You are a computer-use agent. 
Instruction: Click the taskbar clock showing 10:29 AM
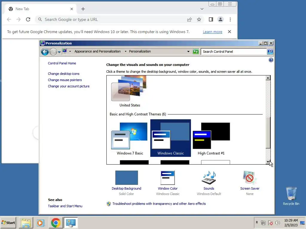click(291, 223)
